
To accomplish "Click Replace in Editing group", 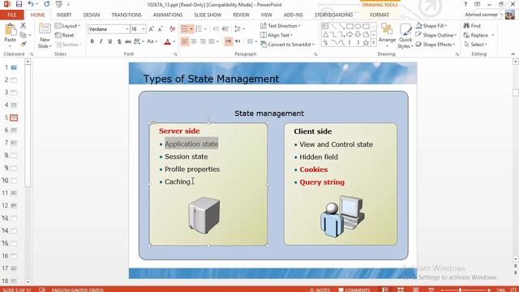I will pos(478,35).
